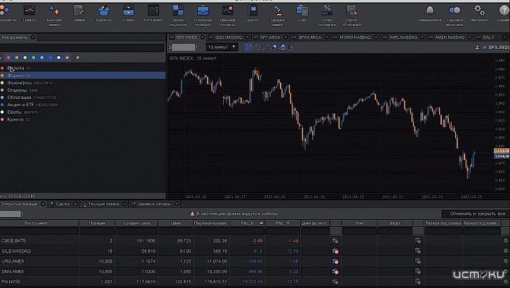Open the График chart tool
Image resolution: width=510 pixels, height=288 pixels.
[x=29, y=12]
